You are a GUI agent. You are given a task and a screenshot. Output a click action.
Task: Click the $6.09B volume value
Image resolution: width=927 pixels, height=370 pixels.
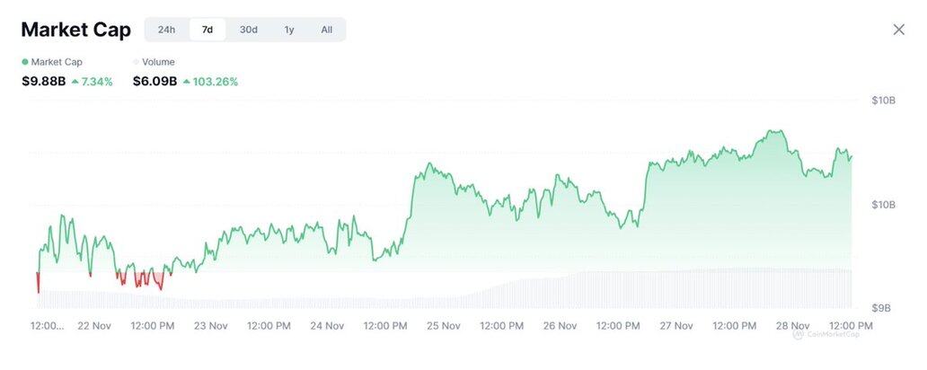pos(154,82)
